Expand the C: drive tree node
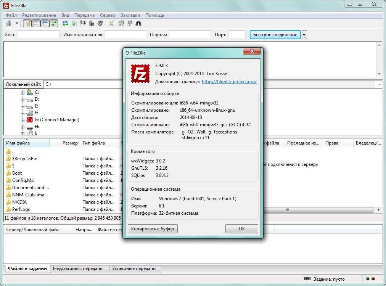 click(x=23, y=93)
